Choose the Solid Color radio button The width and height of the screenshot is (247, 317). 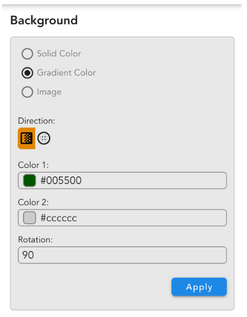click(x=27, y=54)
